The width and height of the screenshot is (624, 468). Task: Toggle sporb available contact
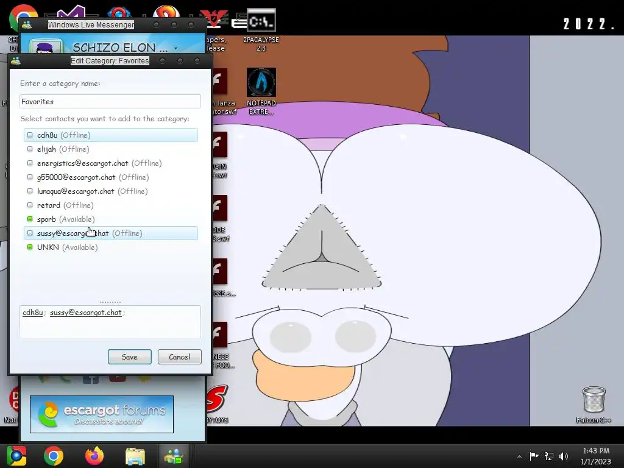111,219
